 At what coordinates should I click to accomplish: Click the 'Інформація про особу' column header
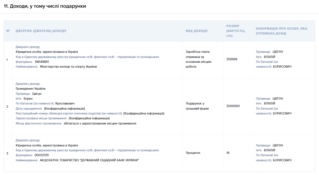pyautogui.click(x=281, y=31)
